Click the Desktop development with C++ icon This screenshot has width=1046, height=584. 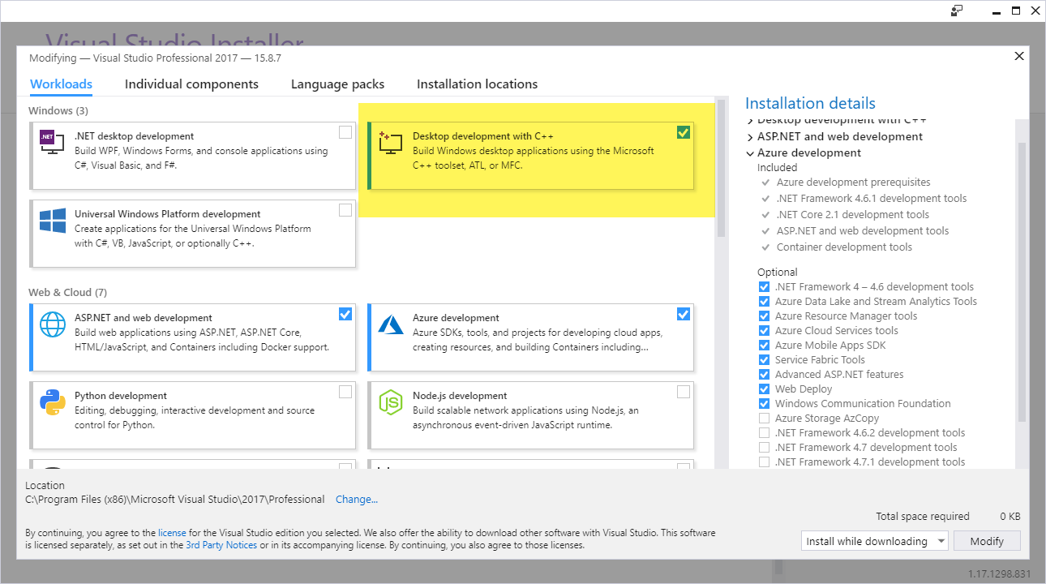[x=390, y=143]
